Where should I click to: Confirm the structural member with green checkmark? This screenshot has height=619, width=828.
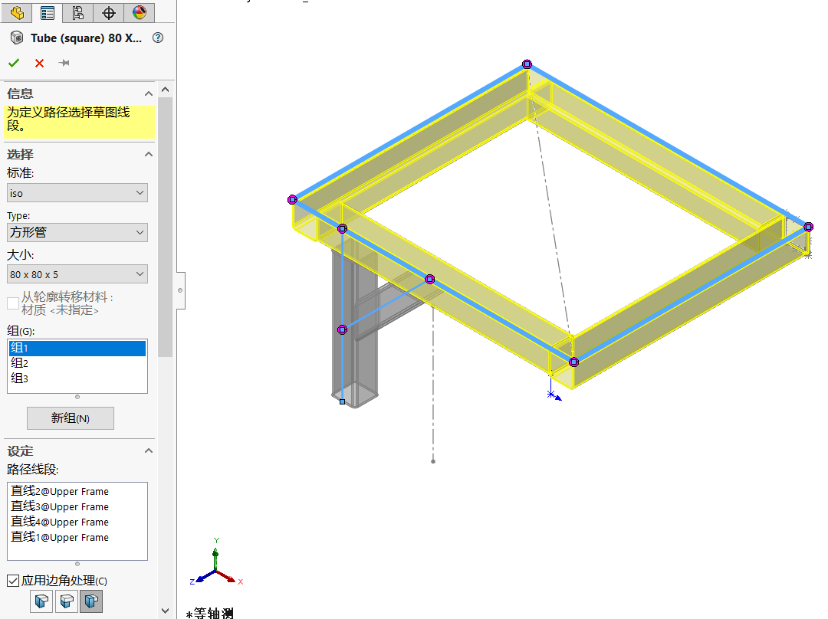tap(13, 63)
